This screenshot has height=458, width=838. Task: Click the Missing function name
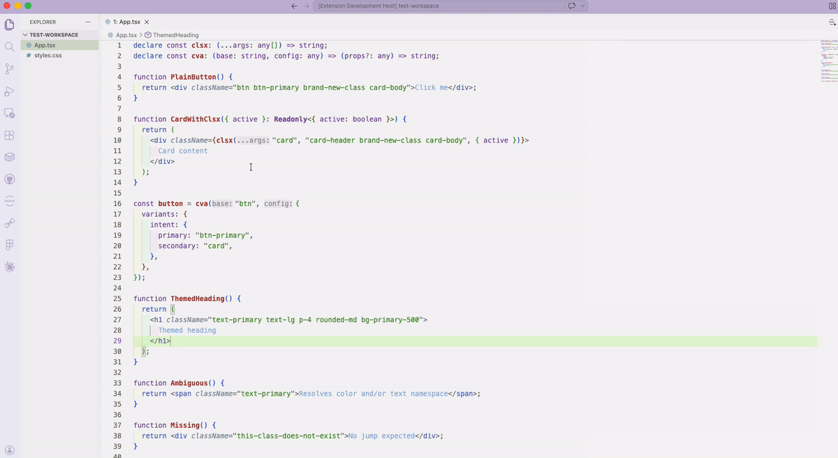pyautogui.click(x=185, y=425)
